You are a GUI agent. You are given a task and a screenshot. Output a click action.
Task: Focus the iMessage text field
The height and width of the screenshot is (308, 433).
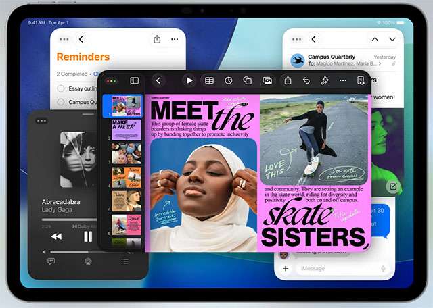coord(344,268)
